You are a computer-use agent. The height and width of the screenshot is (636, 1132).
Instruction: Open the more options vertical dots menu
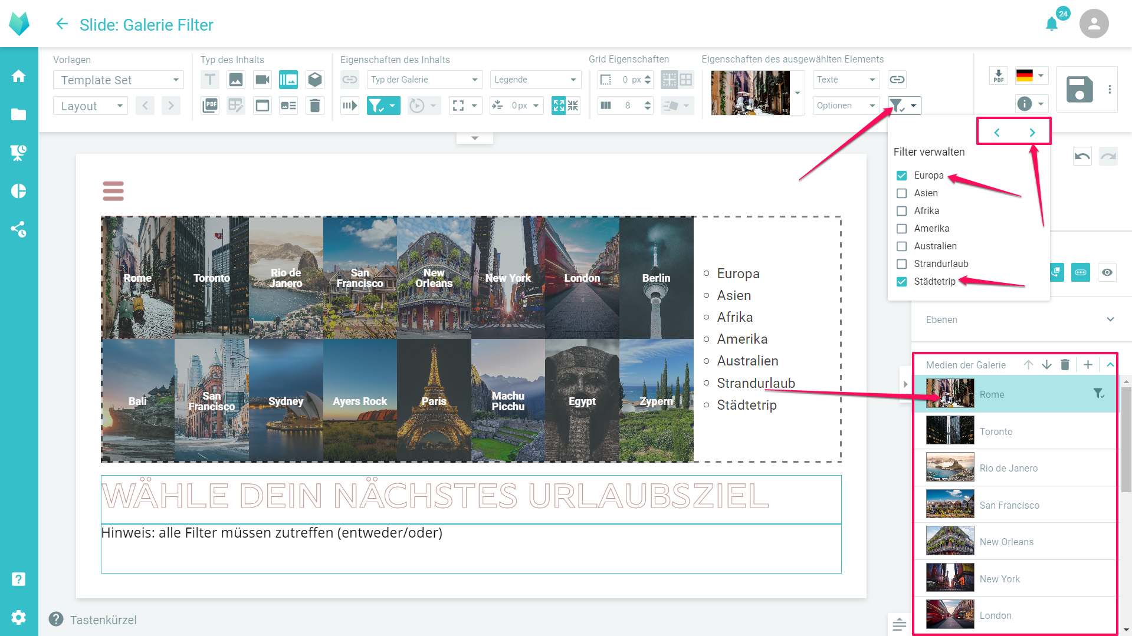pyautogui.click(x=1110, y=90)
